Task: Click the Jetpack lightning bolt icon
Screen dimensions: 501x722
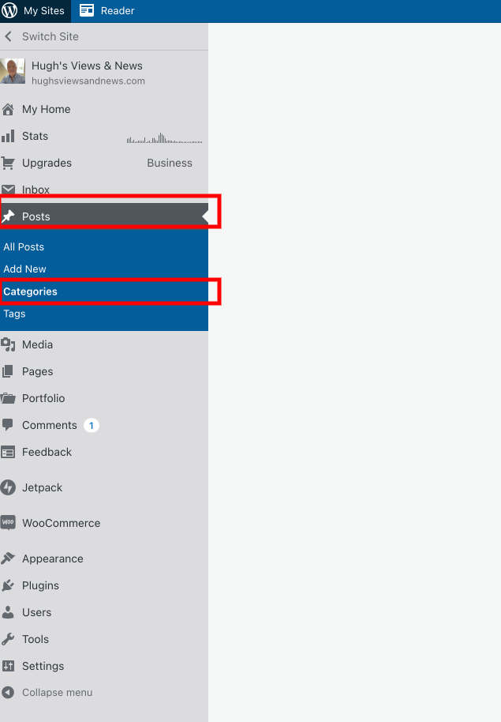Action: [9, 488]
